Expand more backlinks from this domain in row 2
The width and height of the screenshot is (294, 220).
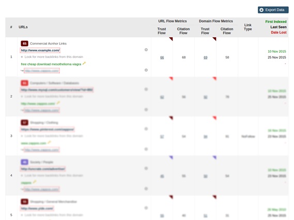click(52, 97)
